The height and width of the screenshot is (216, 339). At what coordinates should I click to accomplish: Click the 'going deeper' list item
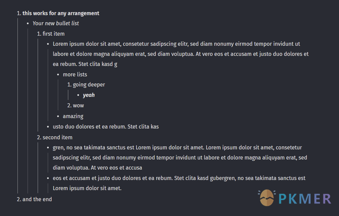pyautogui.click(x=89, y=85)
